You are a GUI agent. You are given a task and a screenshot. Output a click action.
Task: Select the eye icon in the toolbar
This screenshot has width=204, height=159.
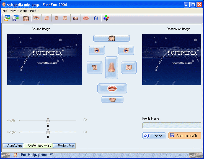[x=36, y=18]
